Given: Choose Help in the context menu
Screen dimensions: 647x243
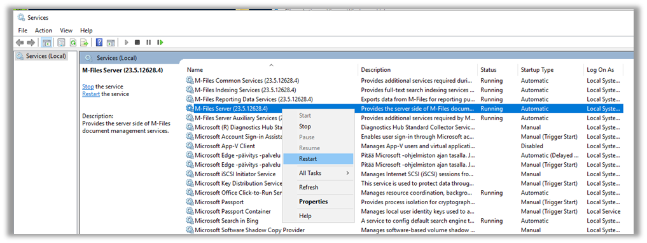Looking at the screenshot, I should coord(317,216).
